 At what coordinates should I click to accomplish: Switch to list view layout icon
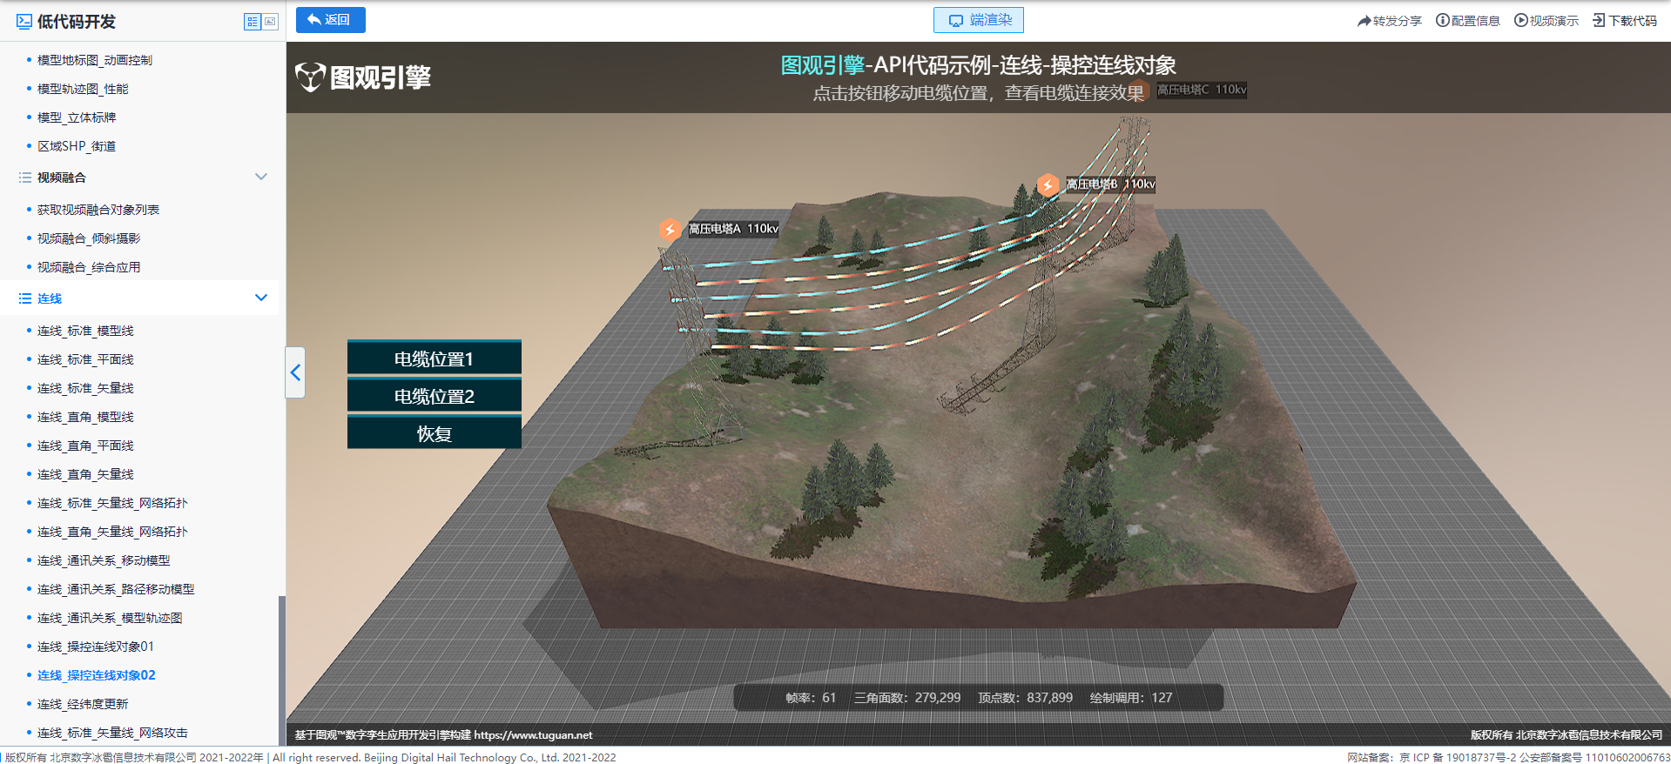click(x=253, y=22)
